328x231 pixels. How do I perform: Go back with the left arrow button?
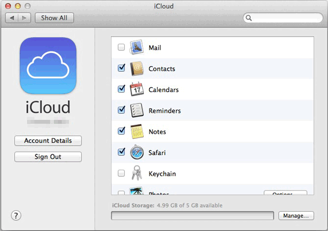(11, 18)
